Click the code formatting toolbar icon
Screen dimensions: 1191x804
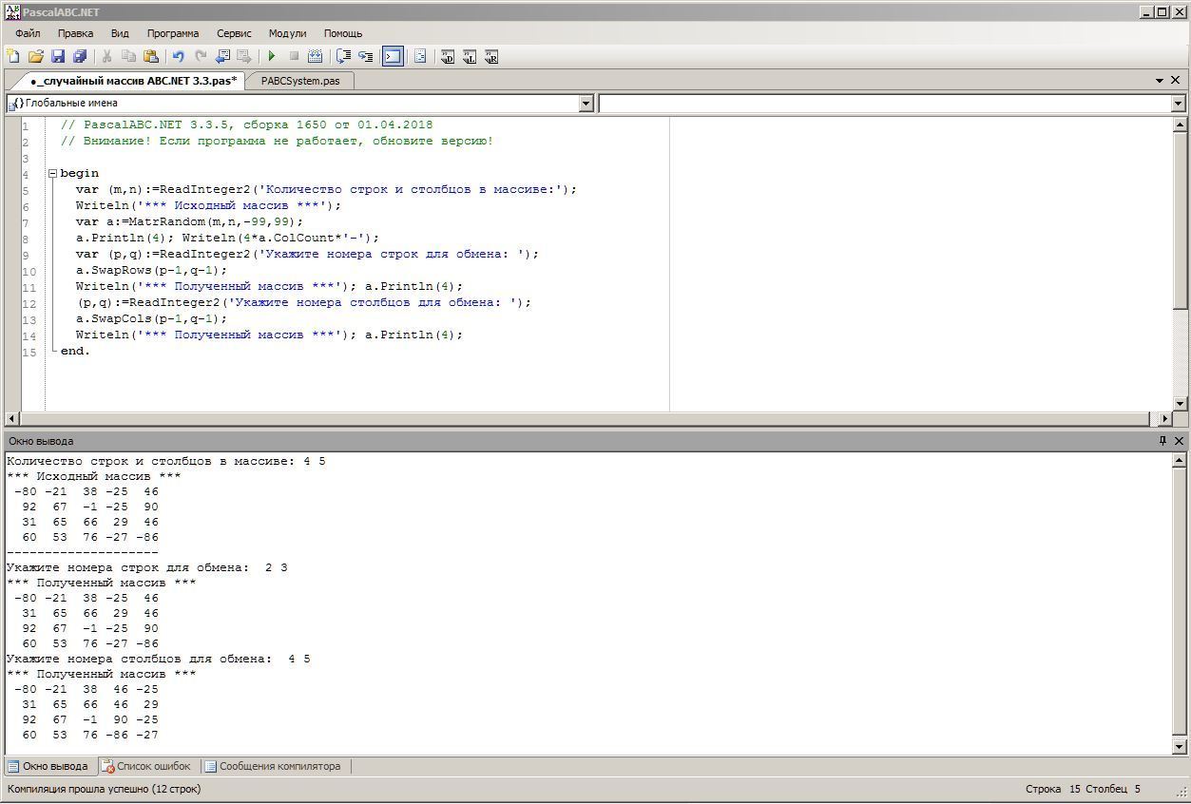pyautogui.click(x=419, y=57)
